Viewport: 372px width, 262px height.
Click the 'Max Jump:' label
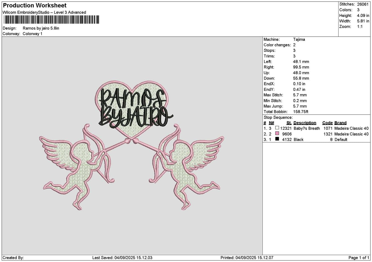(x=273, y=106)
